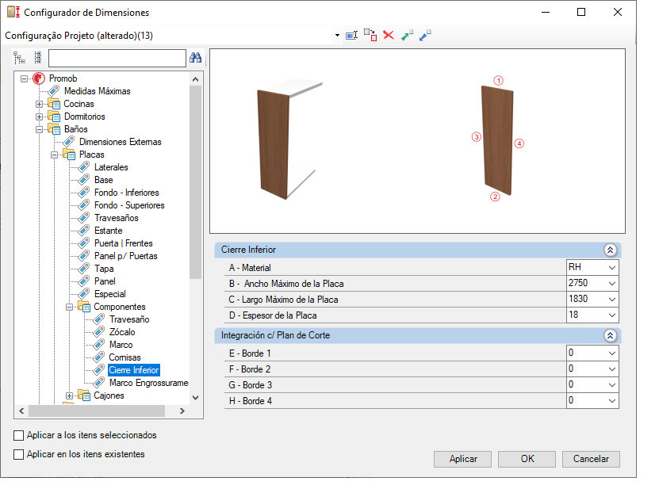Select 'Travesaño' under Componentes

pyautogui.click(x=129, y=319)
